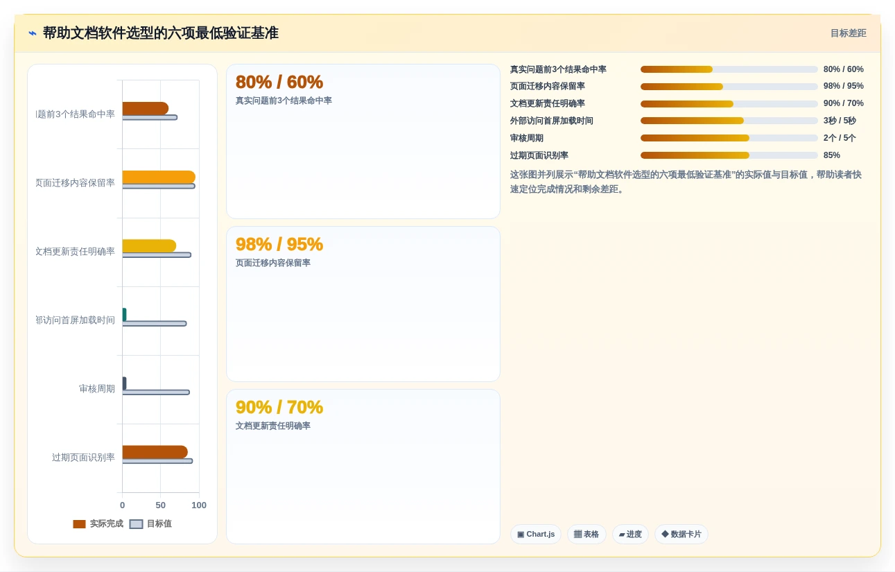Click the 80% / 60% value in progress list
Screen dimensions: 895x572
[x=844, y=69]
